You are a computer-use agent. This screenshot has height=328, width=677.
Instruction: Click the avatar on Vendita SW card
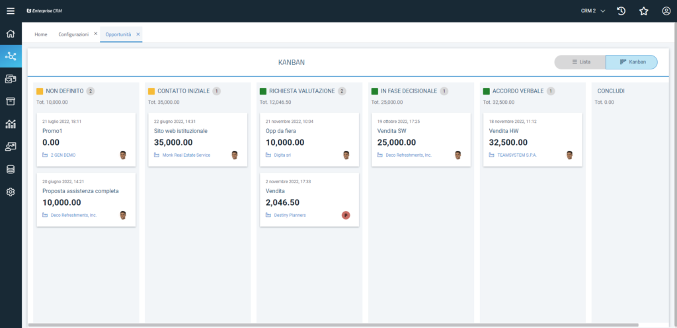click(458, 155)
